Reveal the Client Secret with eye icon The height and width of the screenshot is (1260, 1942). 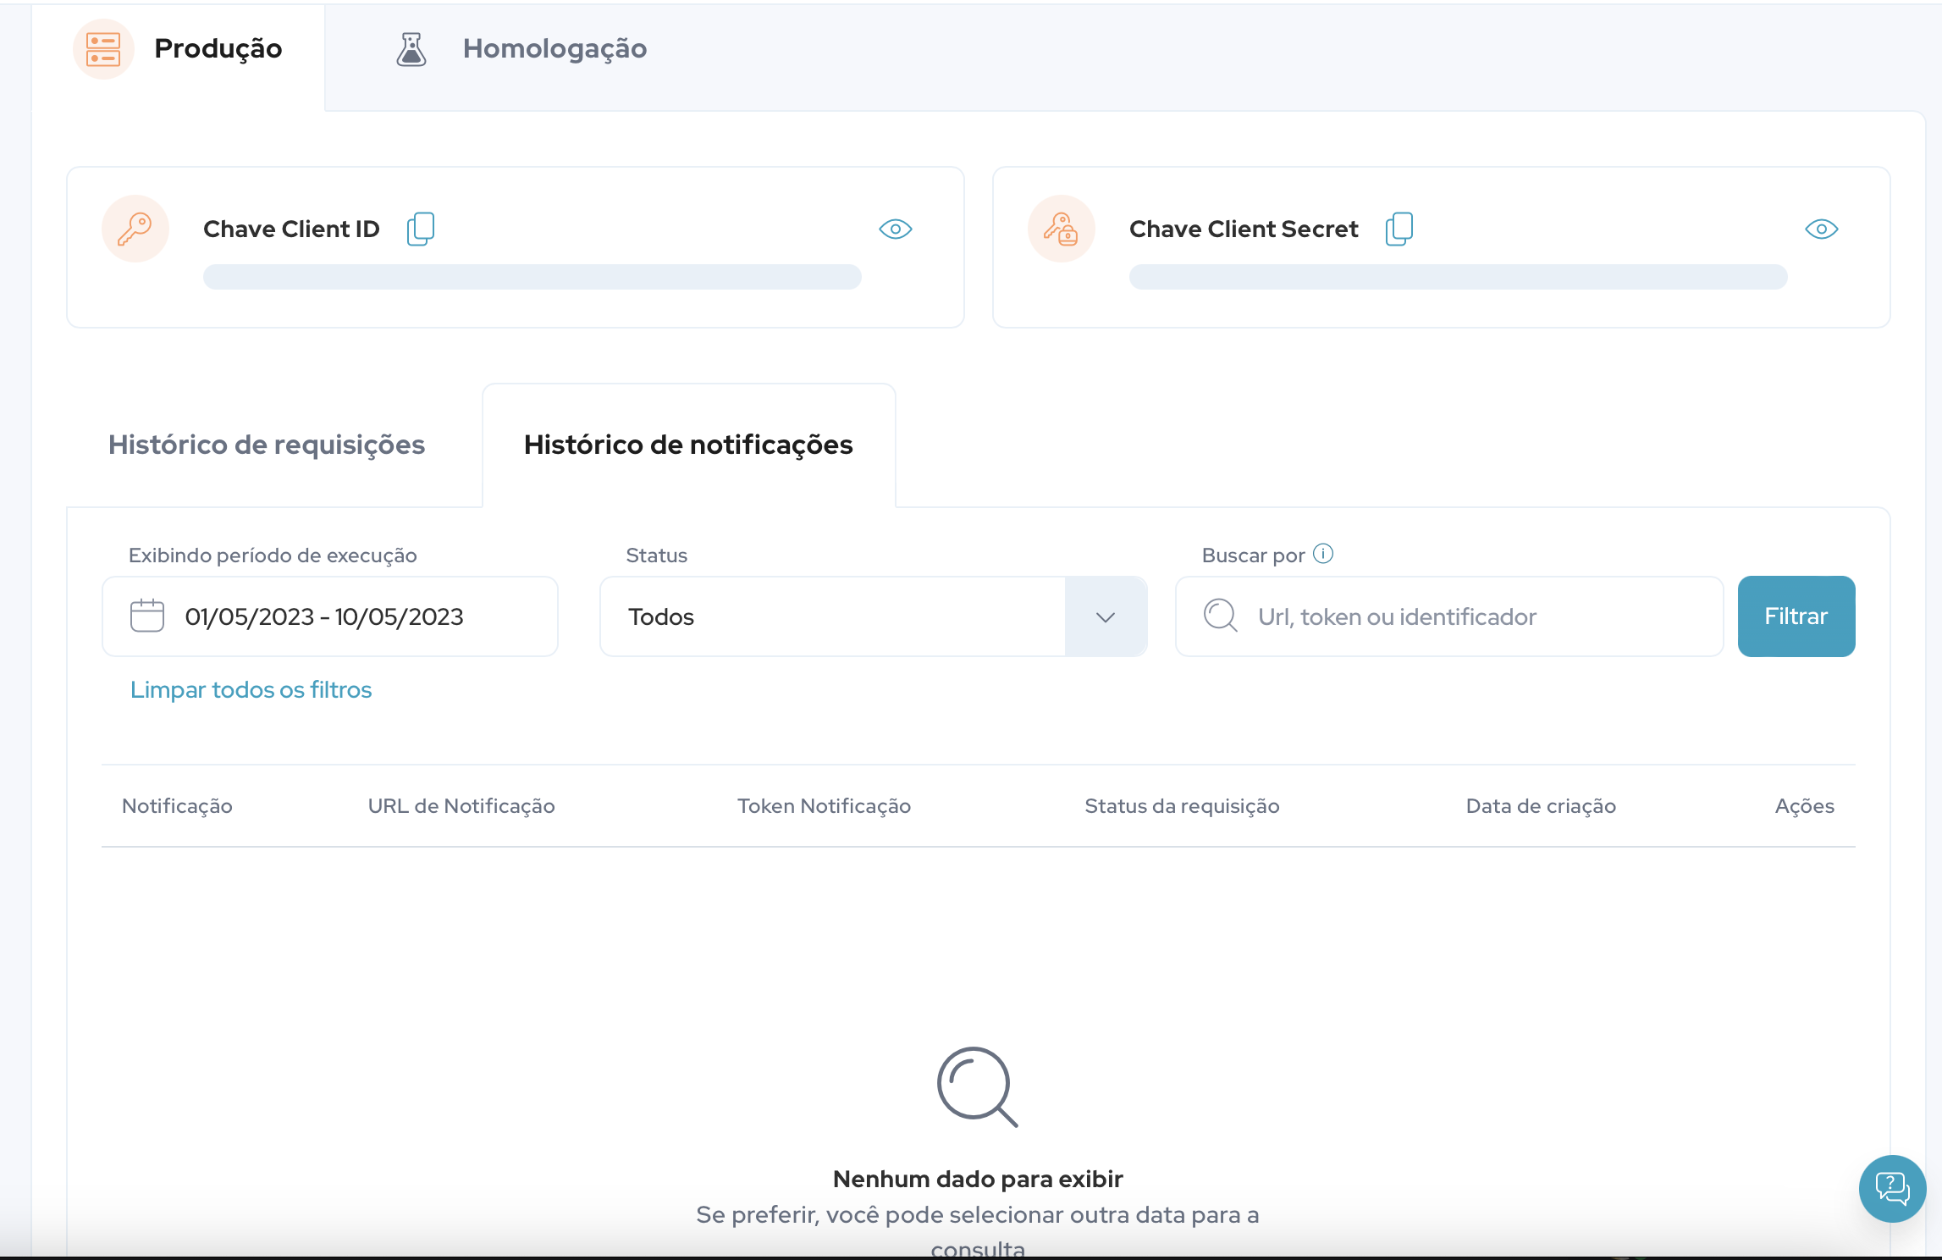1821,229
